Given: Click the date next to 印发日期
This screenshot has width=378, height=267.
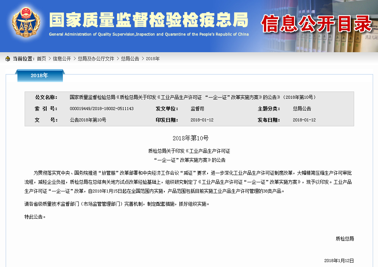Looking at the screenshot, I should coord(202,120).
